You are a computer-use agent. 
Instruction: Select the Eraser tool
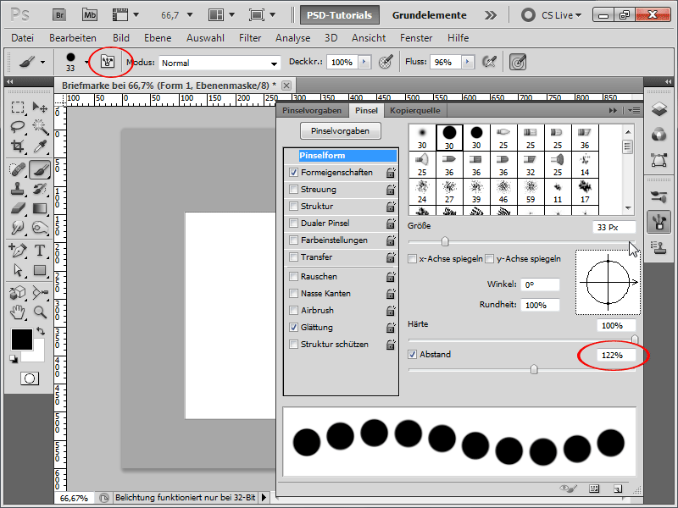click(x=18, y=208)
